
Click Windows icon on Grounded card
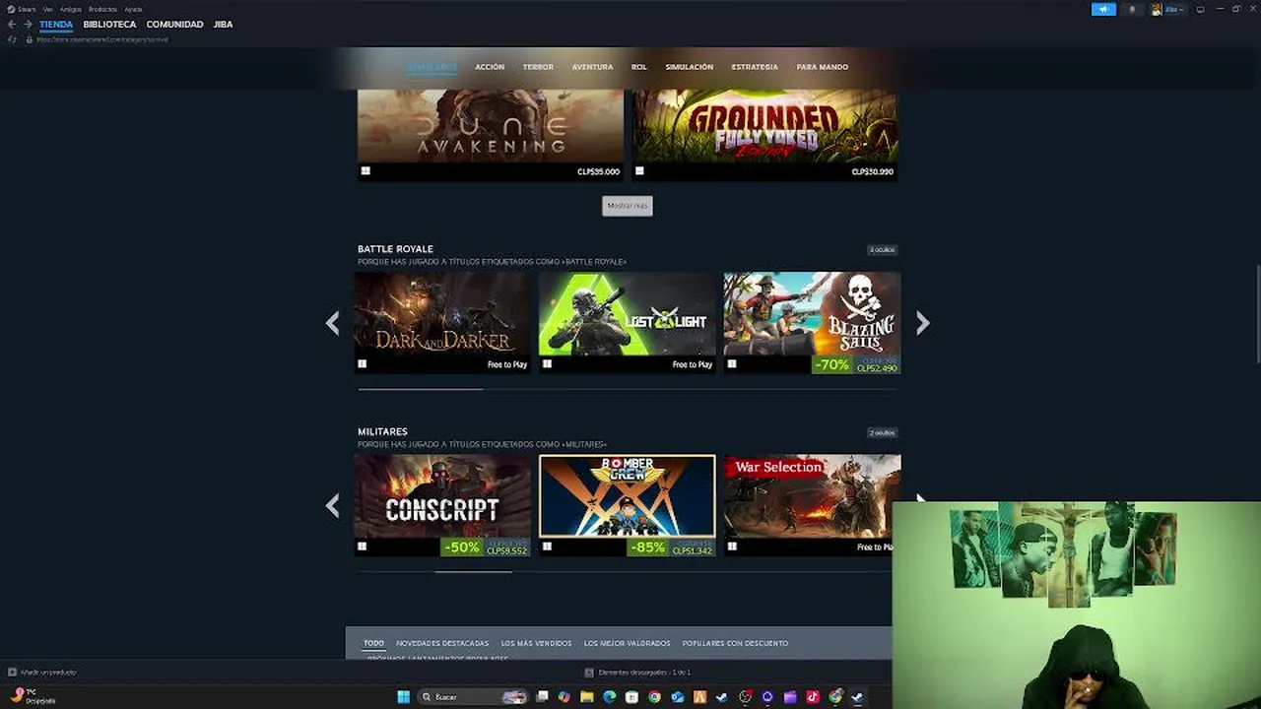(639, 171)
